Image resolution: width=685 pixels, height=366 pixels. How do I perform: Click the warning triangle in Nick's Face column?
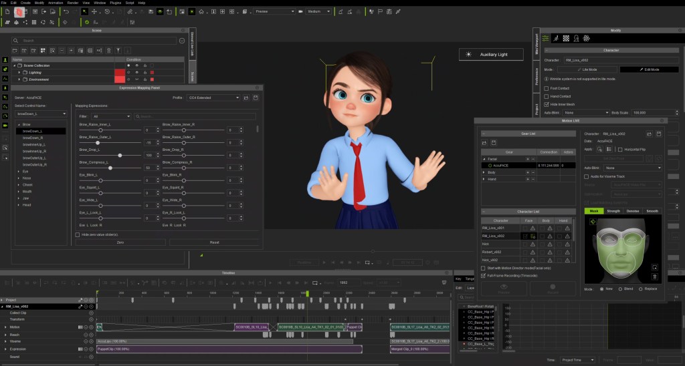pos(532,244)
